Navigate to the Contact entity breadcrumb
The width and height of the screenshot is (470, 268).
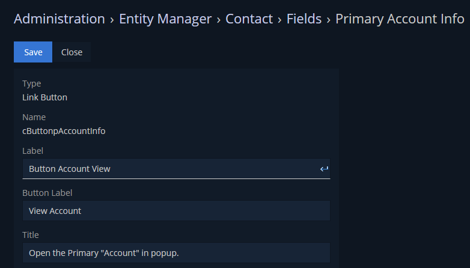(249, 19)
